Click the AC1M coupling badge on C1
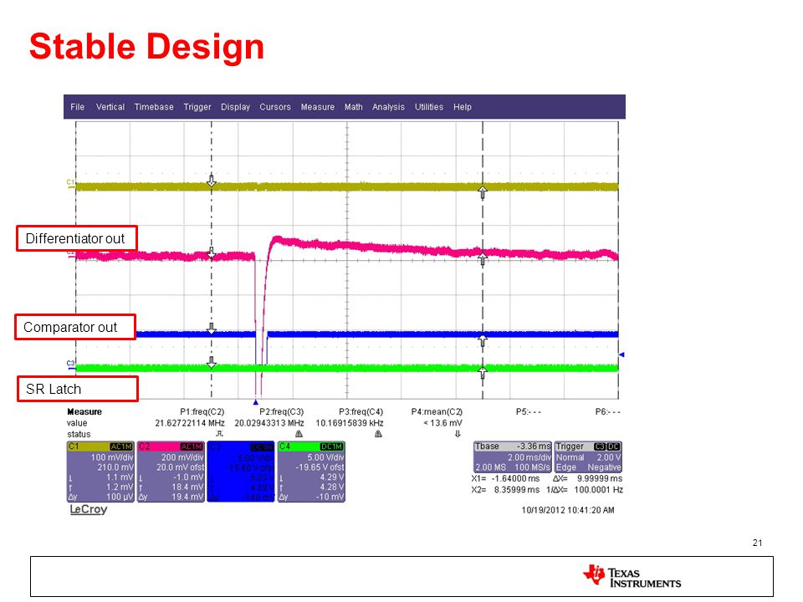The image size is (803, 602). pyautogui.click(x=122, y=446)
